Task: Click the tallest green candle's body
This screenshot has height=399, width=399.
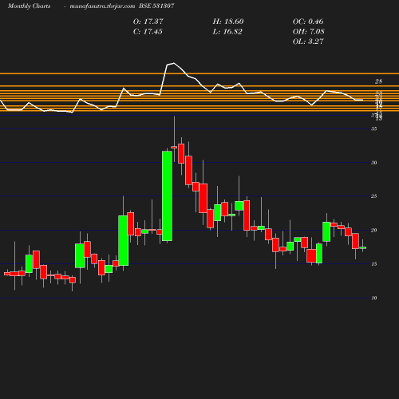Action: (167, 196)
